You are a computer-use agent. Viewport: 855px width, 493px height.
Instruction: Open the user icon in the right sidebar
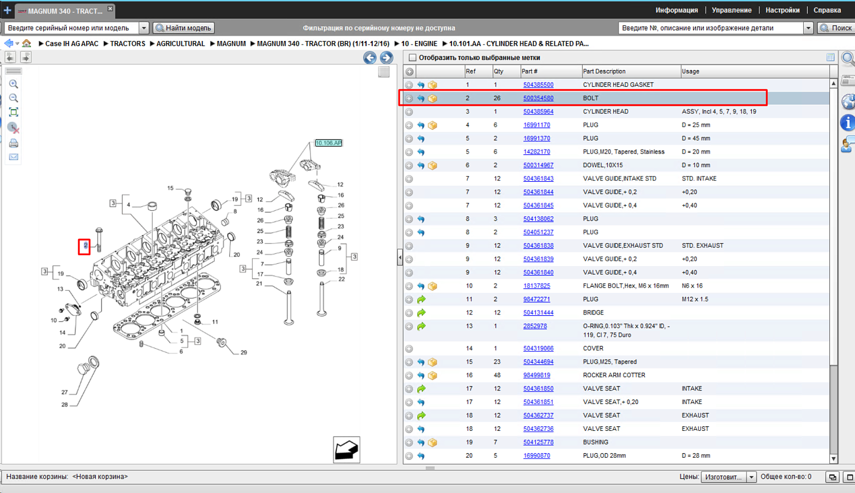point(848,145)
